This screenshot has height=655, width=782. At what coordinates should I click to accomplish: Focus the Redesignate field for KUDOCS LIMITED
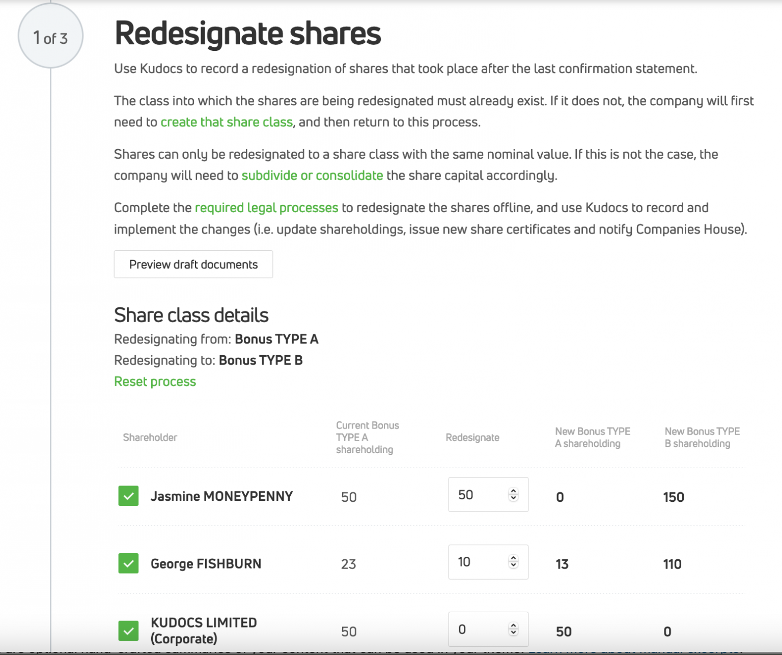488,629
